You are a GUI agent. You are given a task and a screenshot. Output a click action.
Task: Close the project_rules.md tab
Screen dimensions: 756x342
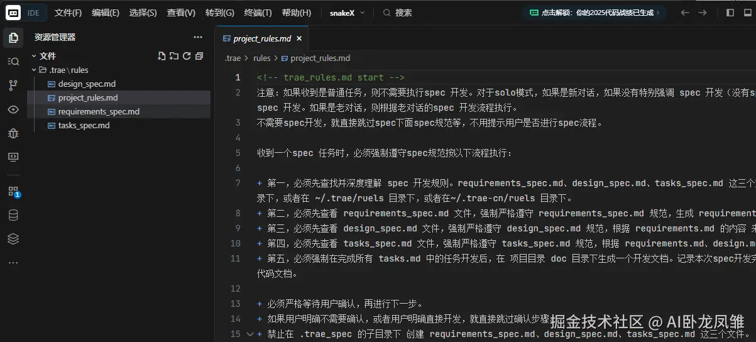click(x=300, y=38)
